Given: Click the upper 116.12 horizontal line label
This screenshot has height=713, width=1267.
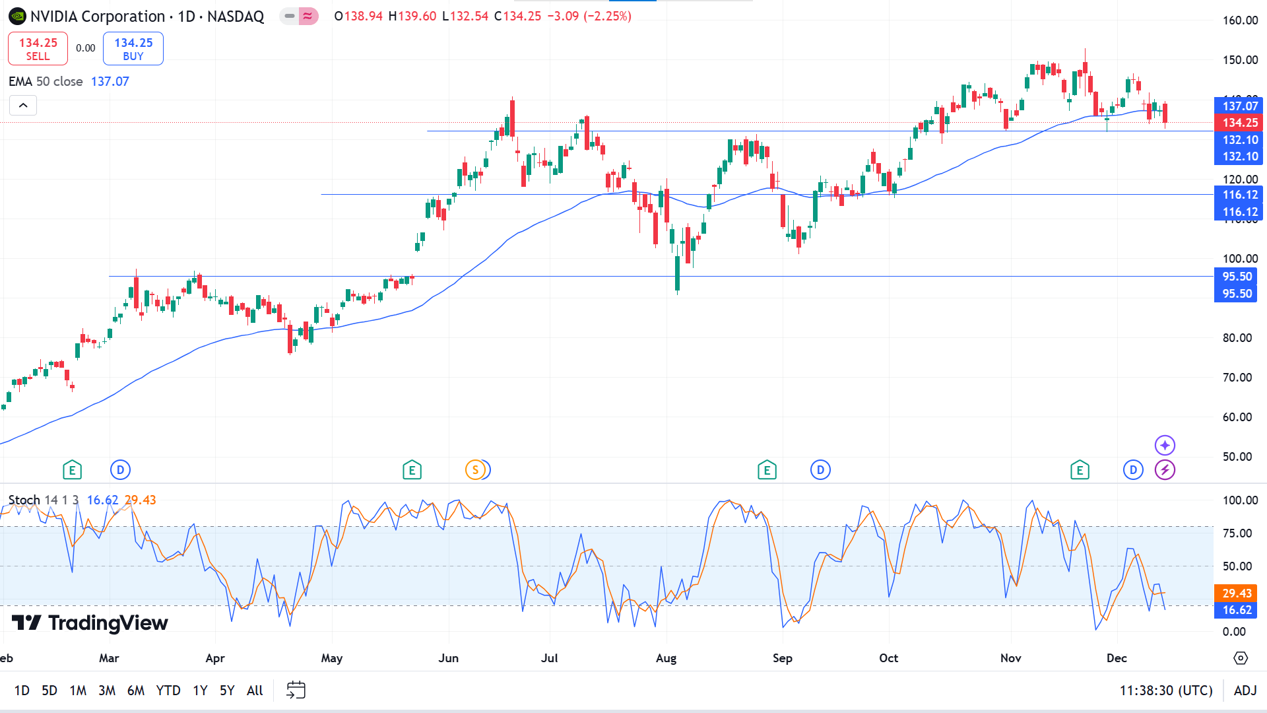Looking at the screenshot, I should [1239, 195].
